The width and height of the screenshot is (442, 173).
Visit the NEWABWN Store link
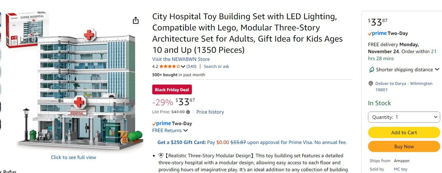coord(181,59)
